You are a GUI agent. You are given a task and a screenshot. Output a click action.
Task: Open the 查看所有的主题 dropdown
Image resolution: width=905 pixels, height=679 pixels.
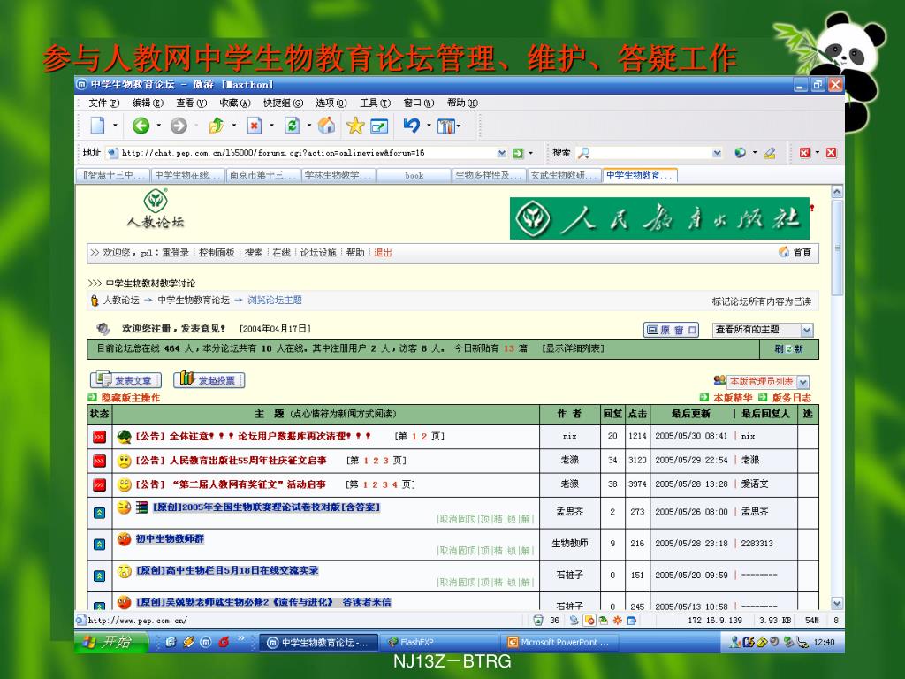[807, 331]
